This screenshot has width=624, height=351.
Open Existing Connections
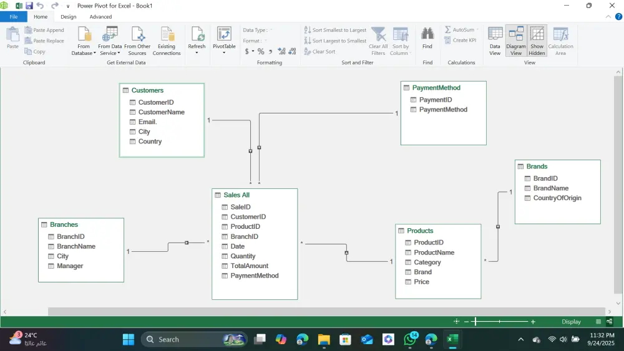(167, 41)
